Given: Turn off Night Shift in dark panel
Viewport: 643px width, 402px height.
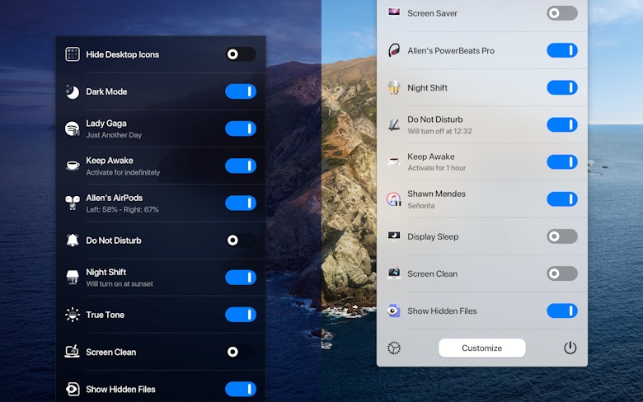Looking at the screenshot, I should coord(241,278).
